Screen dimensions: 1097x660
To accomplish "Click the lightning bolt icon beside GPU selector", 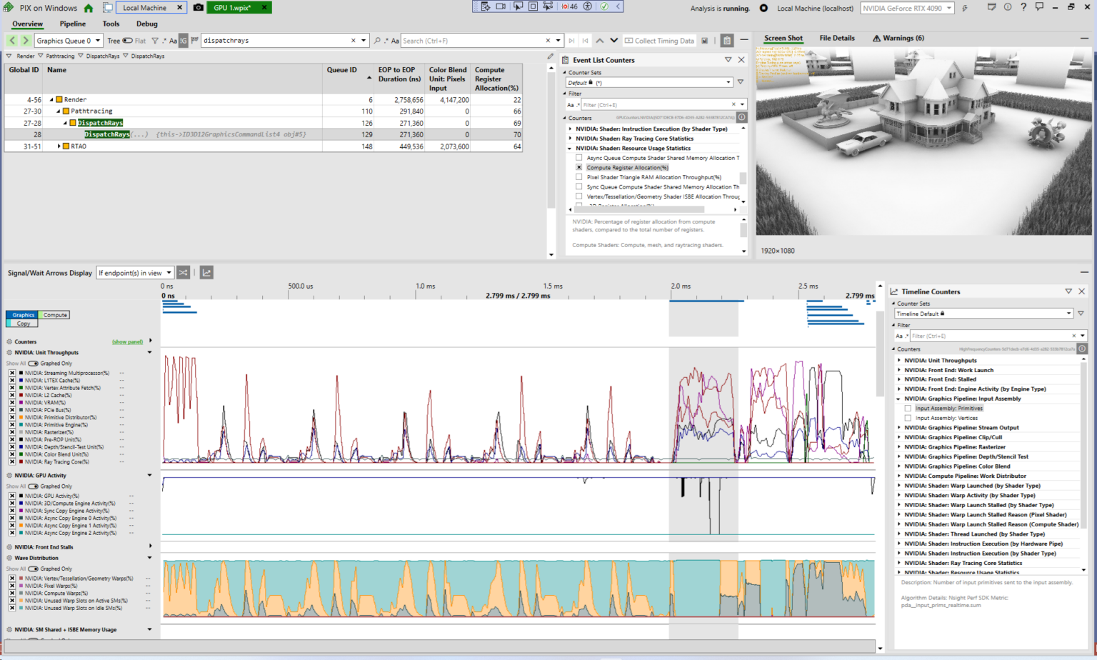I will [965, 8].
